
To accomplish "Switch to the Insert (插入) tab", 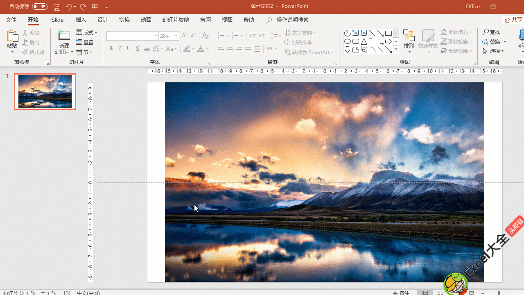I will click(x=81, y=20).
